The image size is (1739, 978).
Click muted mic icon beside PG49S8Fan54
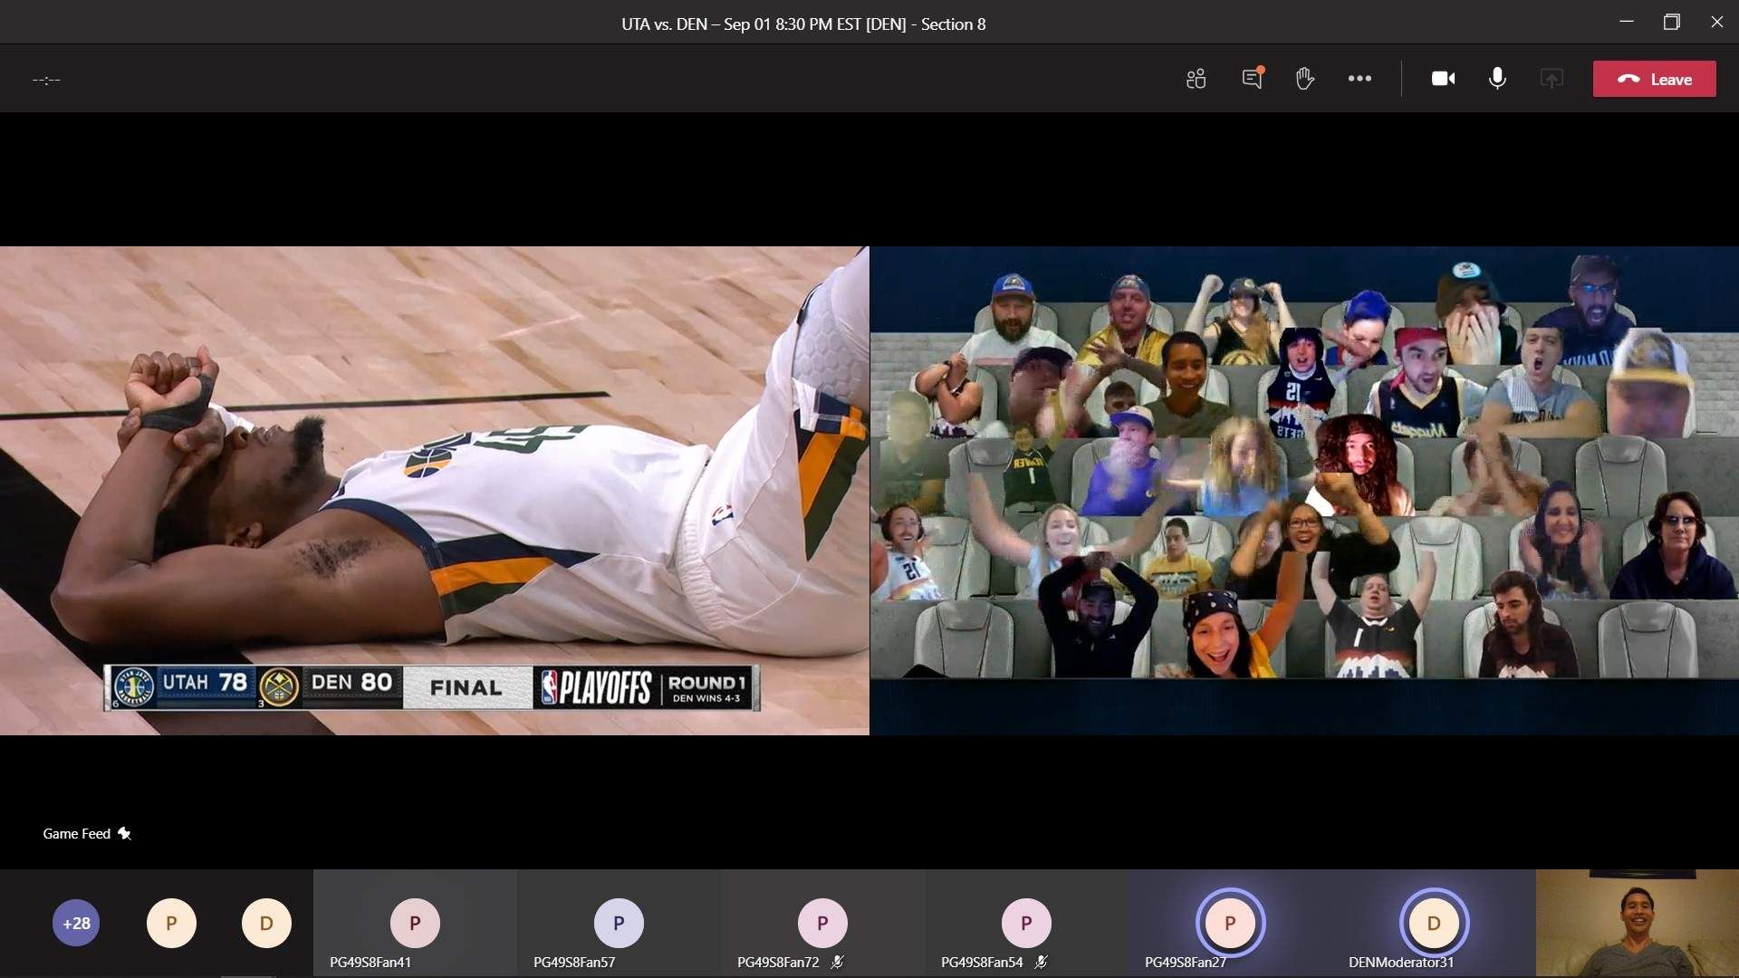[x=1042, y=962]
